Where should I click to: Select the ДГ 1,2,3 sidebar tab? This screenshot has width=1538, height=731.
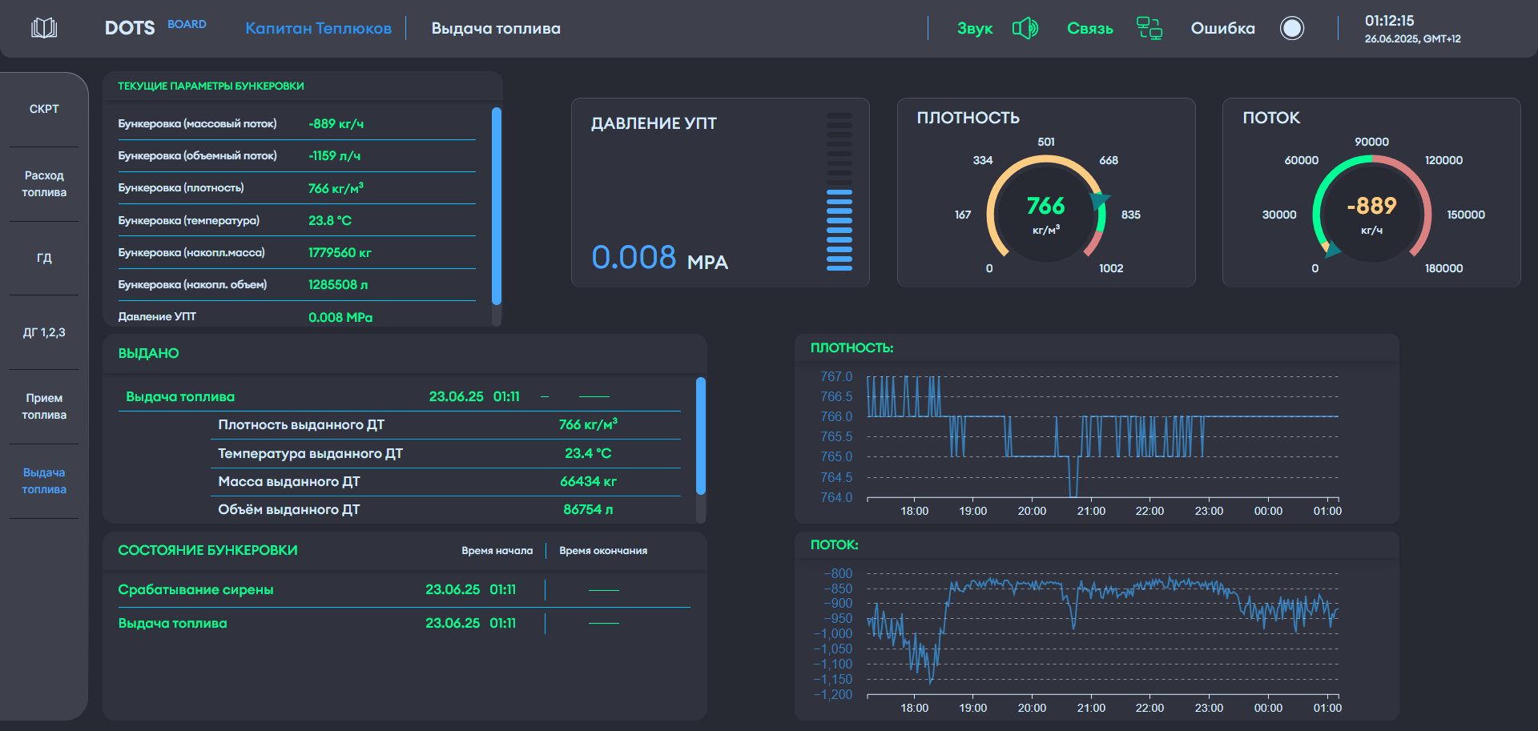click(x=44, y=332)
